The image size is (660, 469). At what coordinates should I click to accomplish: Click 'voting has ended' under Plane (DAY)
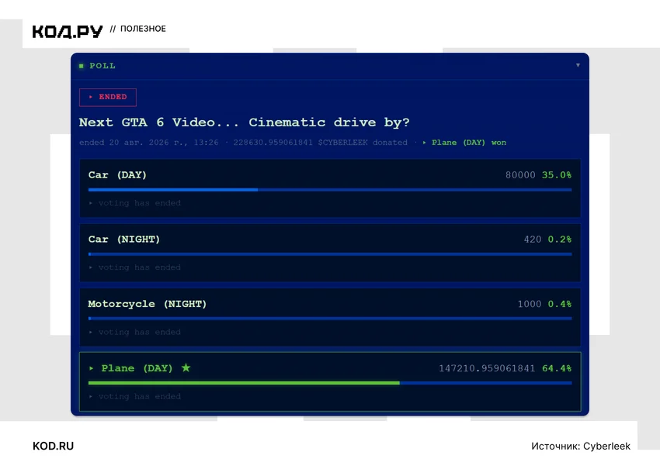(x=139, y=396)
